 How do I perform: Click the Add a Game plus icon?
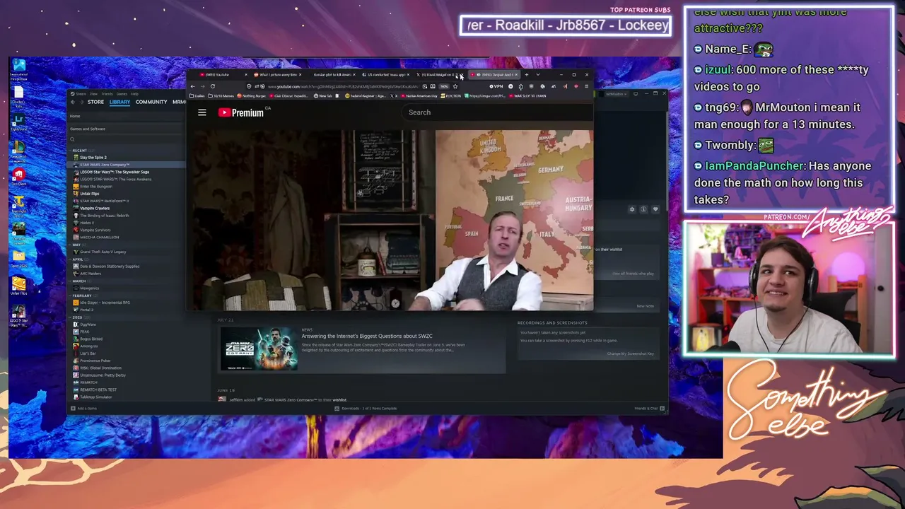tap(72, 409)
